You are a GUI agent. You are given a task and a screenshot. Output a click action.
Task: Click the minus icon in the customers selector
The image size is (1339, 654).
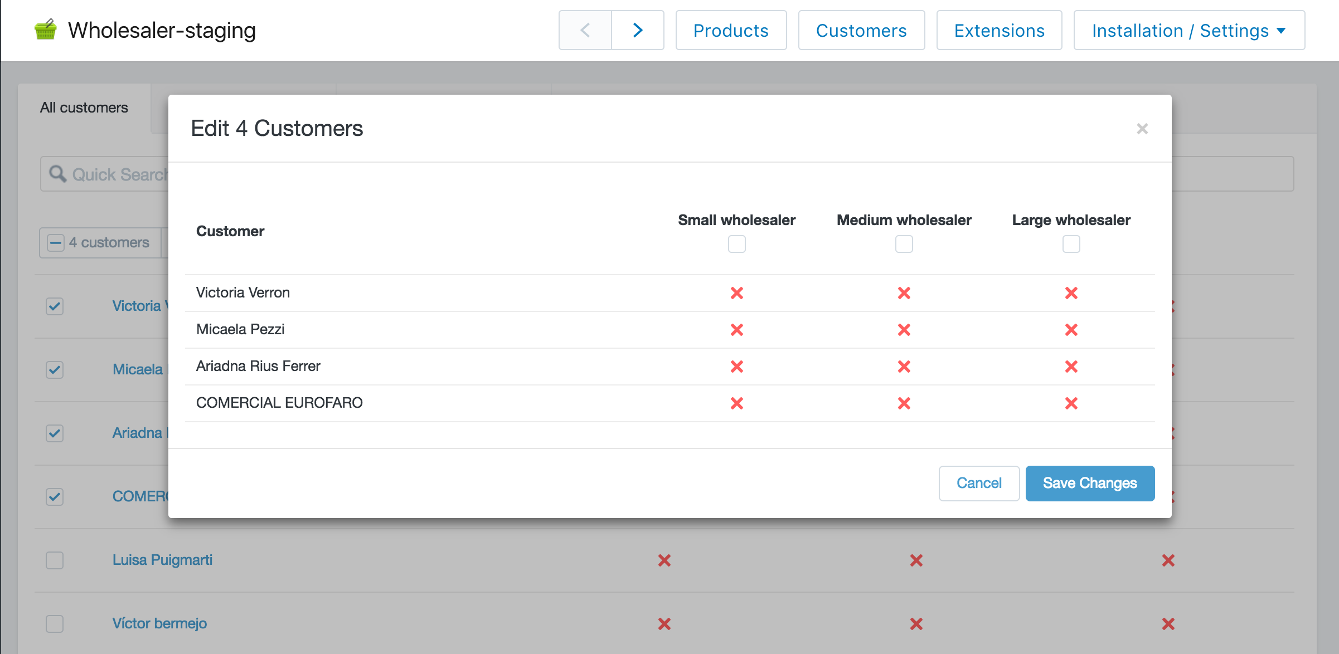(56, 242)
